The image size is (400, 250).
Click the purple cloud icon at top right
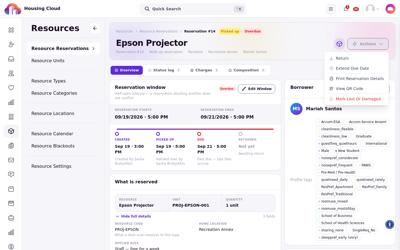pos(391,9)
